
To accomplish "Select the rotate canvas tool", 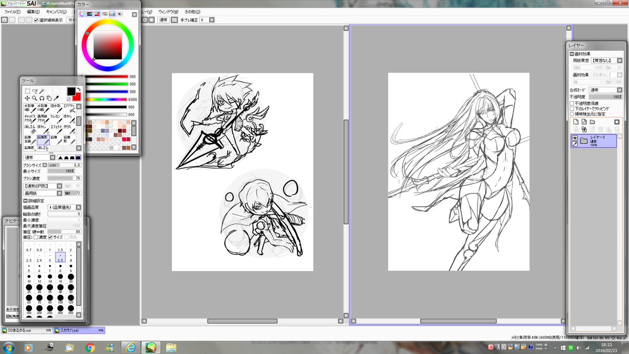I will [x=42, y=98].
